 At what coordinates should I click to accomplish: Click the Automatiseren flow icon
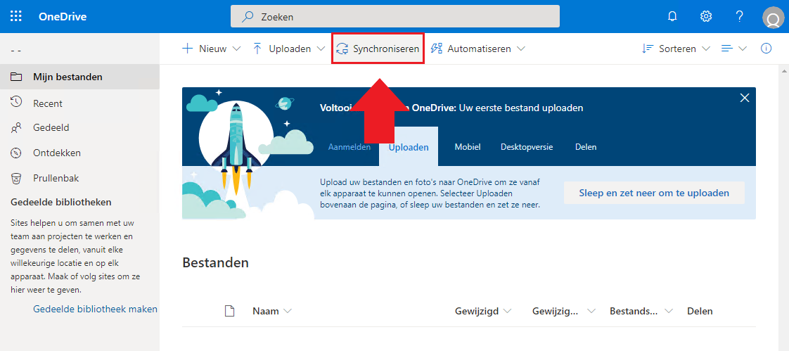click(437, 49)
